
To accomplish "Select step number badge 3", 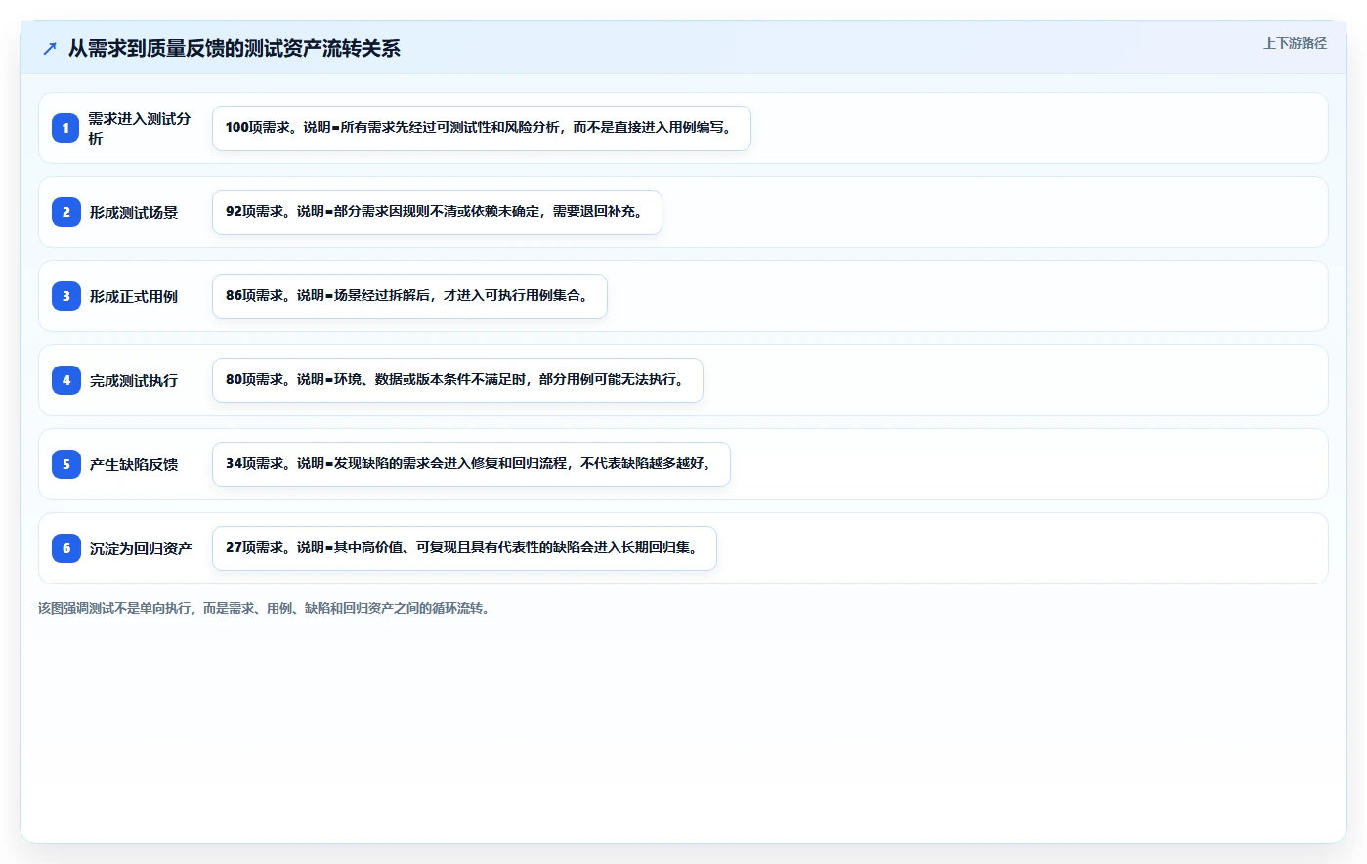I will [65, 296].
